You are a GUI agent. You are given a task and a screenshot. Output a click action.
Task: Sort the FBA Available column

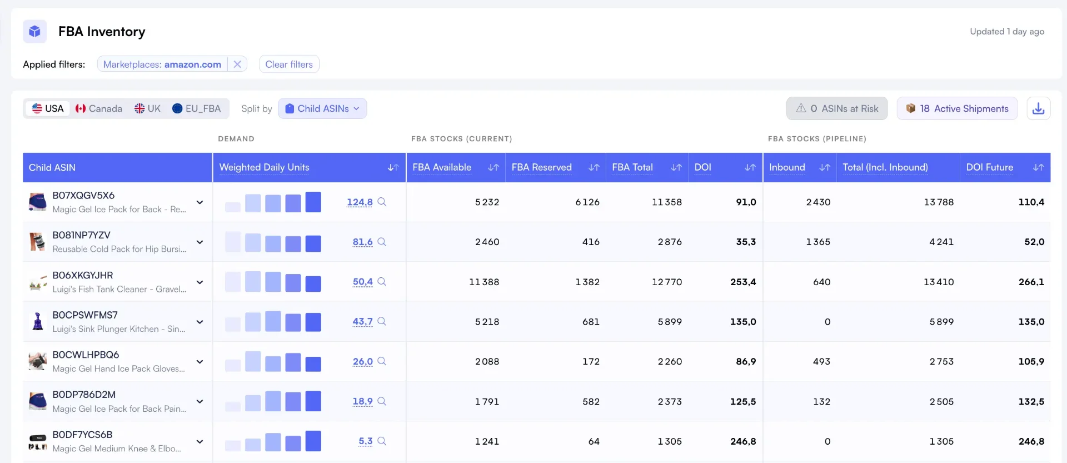click(493, 167)
